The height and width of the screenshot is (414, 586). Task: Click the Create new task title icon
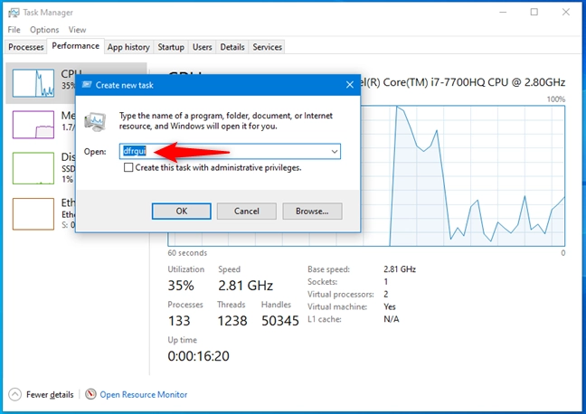point(87,85)
